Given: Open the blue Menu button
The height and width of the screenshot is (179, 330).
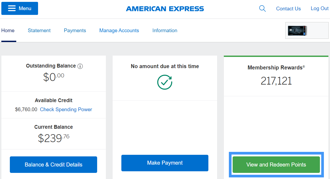Looking at the screenshot, I should click(x=20, y=9).
